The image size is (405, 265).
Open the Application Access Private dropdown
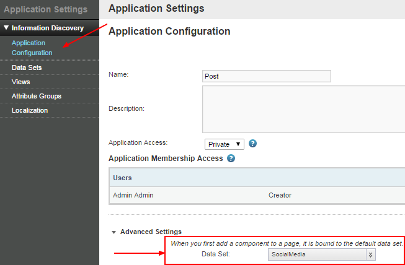225,144
